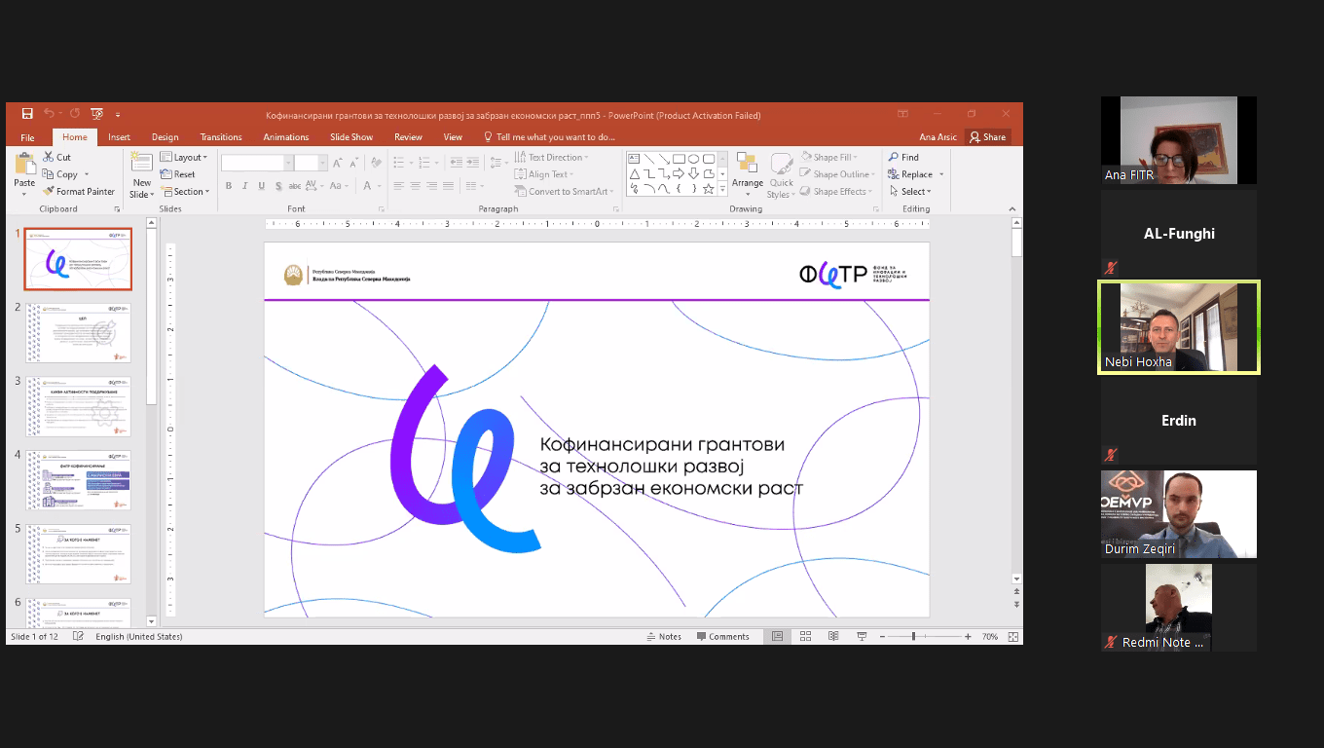Toggle the Comments pane in status bar

pos(722,636)
